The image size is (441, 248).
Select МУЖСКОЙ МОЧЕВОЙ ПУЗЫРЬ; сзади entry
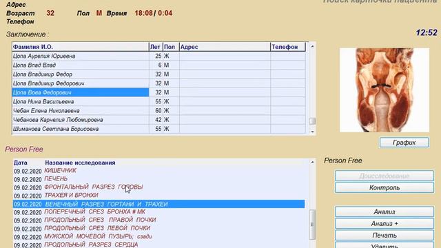click(x=159, y=236)
